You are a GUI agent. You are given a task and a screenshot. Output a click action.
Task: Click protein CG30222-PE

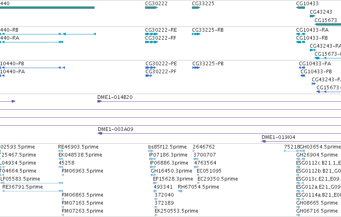[151, 68]
